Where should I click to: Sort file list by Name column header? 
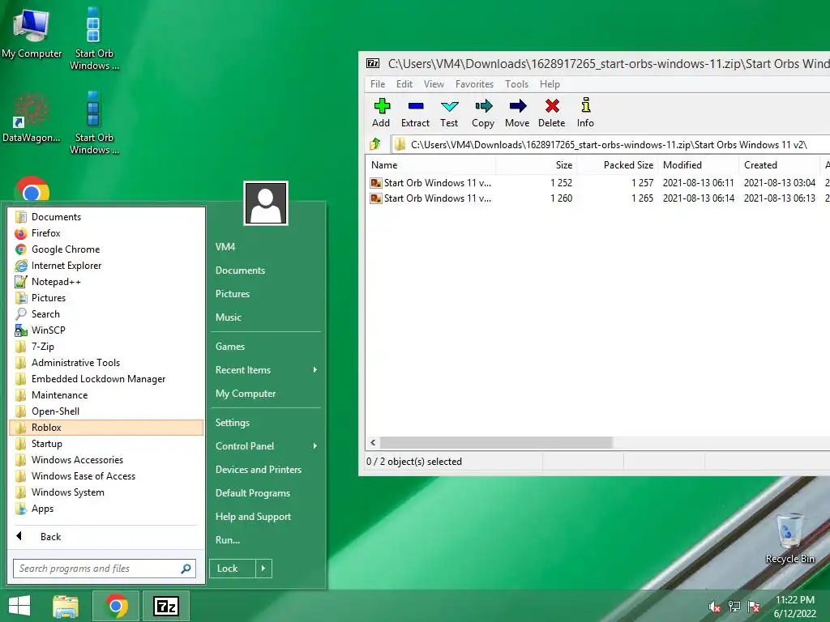[430, 165]
